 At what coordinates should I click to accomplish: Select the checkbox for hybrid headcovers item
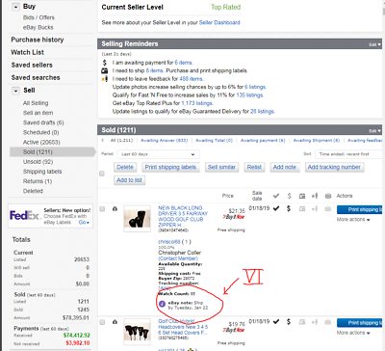(x=102, y=322)
